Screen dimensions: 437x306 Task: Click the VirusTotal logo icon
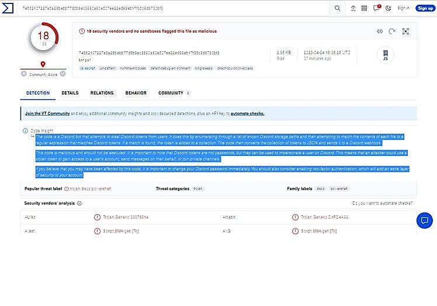[8, 8]
